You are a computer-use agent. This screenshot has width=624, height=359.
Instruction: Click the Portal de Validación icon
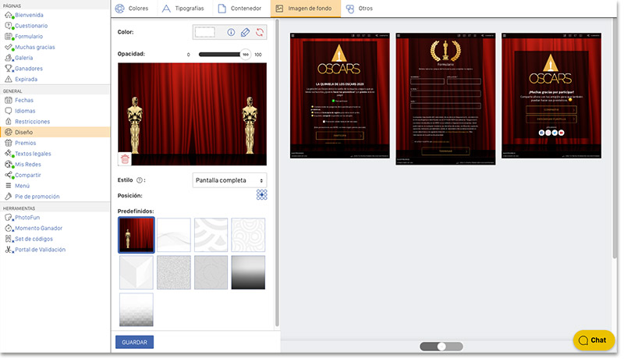click(x=9, y=250)
